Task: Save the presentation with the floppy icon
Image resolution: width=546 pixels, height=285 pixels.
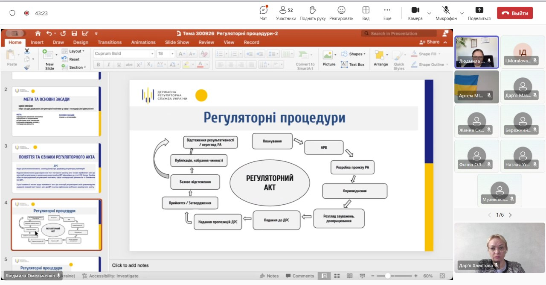Action: click(x=74, y=33)
